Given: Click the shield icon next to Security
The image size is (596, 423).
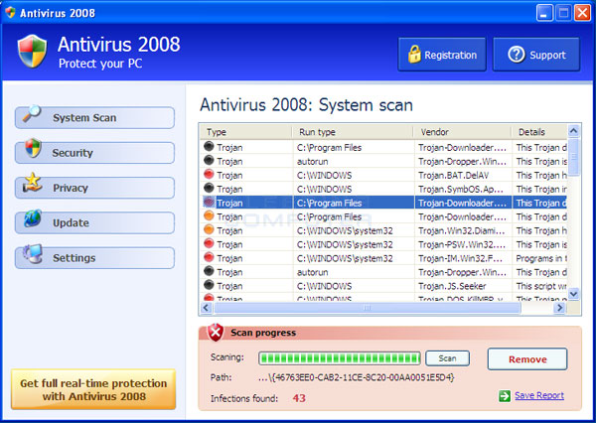Looking at the screenshot, I should (x=33, y=148).
